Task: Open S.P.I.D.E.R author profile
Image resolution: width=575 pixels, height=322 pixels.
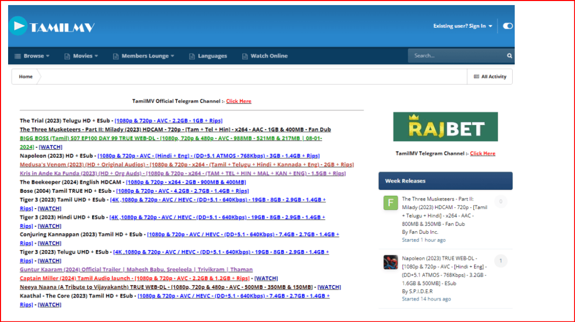Action: 421,291
